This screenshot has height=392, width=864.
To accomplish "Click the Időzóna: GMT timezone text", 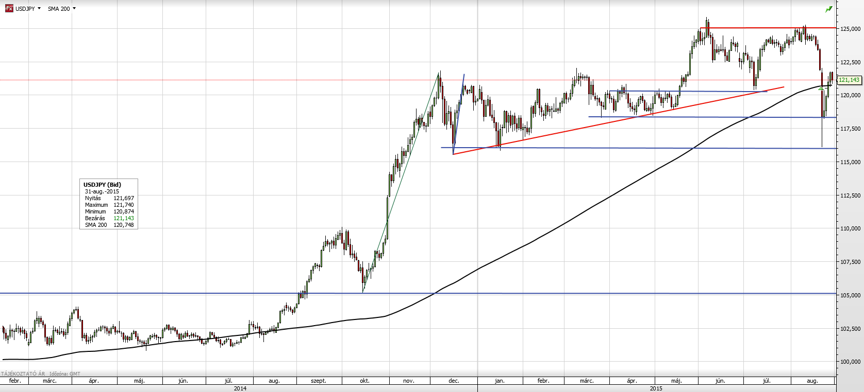I will [x=65, y=374].
